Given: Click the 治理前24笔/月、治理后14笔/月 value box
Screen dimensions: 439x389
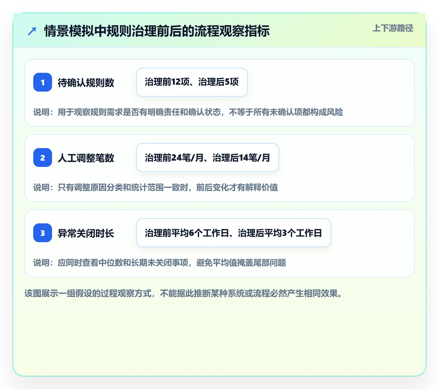Looking at the screenshot, I should (208, 157).
